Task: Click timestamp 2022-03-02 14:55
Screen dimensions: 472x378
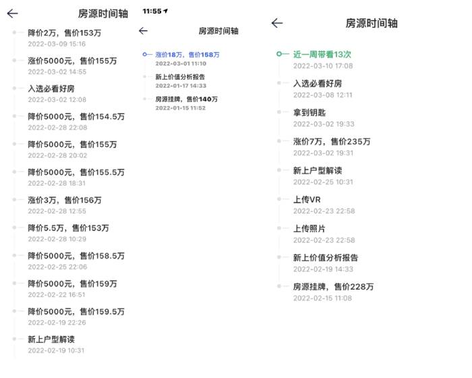Action: pyautogui.click(x=57, y=72)
